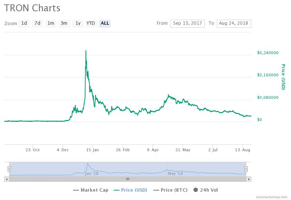
Task: Click the 15. Jan x-axis label
Action: pyautogui.click(x=92, y=150)
